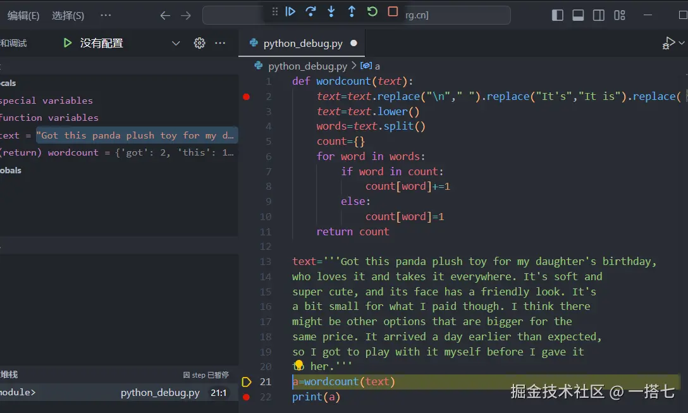
Task: Click the symbol 'a' in the breadcrumb
Action: 377,66
